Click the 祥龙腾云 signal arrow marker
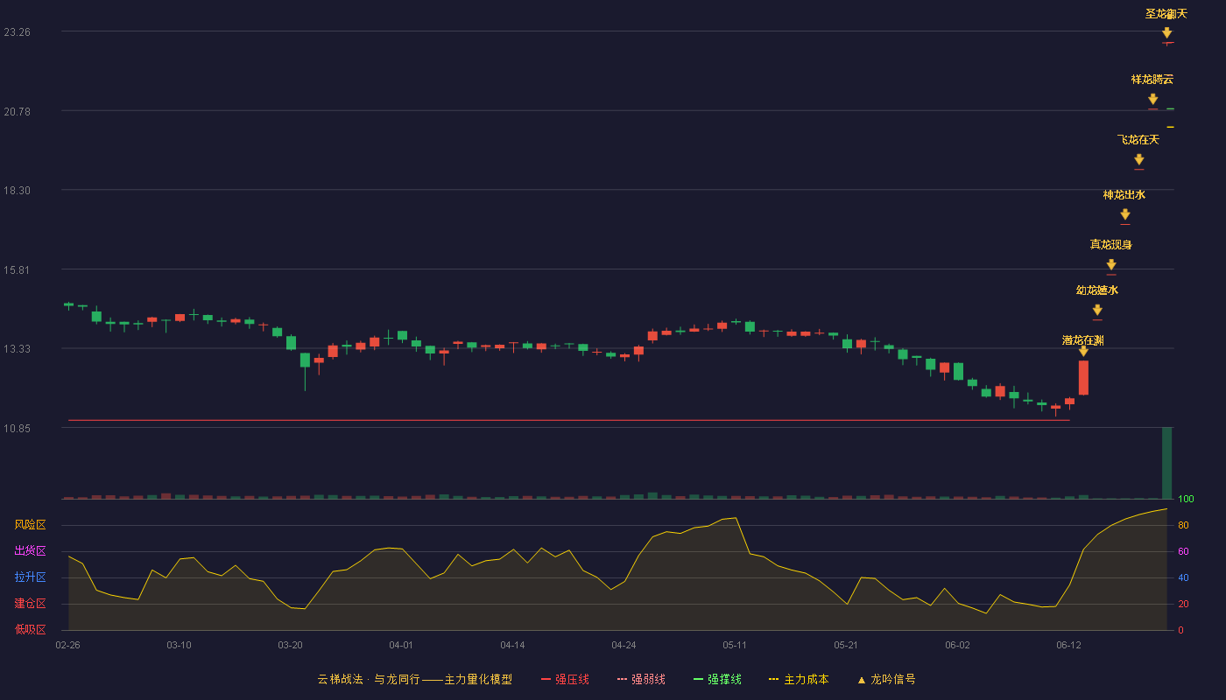The image size is (1226, 700). 1152,100
